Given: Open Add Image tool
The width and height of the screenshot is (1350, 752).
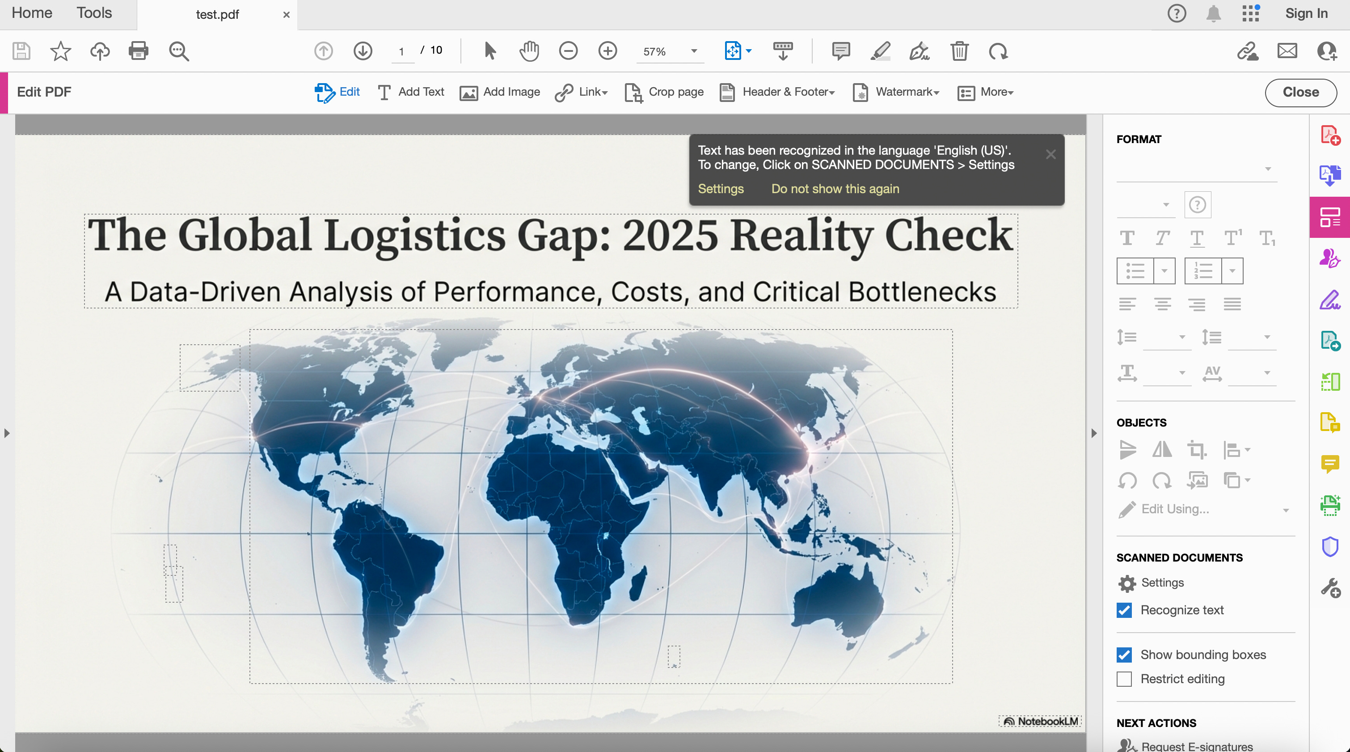Looking at the screenshot, I should [499, 92].
